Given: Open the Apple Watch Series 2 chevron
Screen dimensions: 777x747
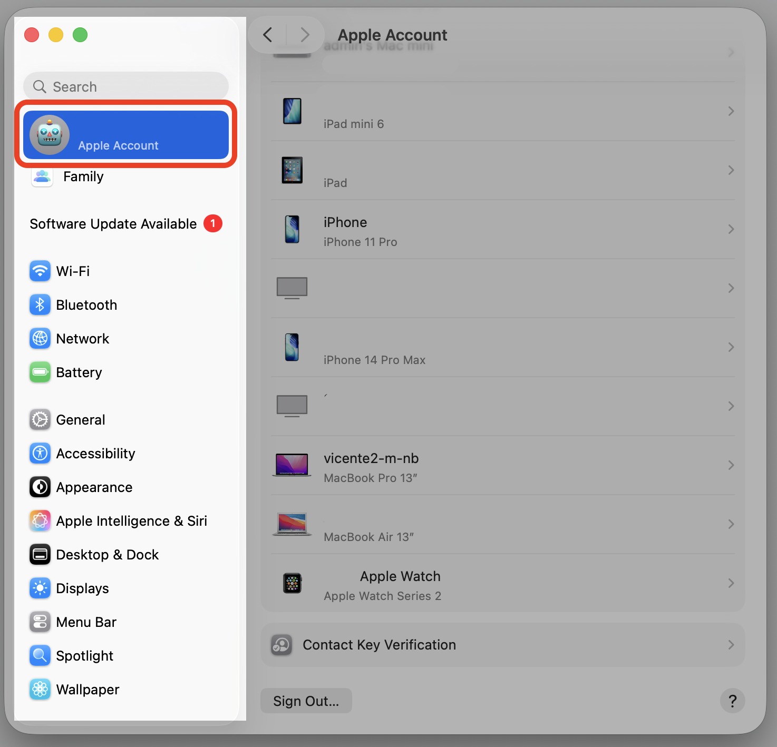Looking at the screenshot, I should tap(731, 583).
